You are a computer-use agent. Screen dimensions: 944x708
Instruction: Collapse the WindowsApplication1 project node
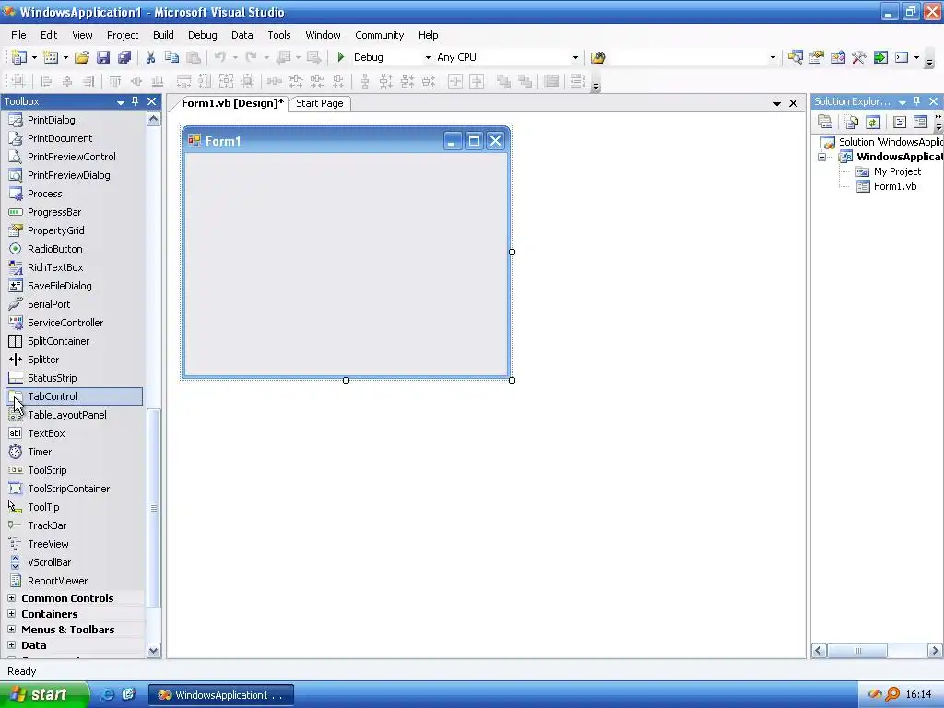(821, 157)
